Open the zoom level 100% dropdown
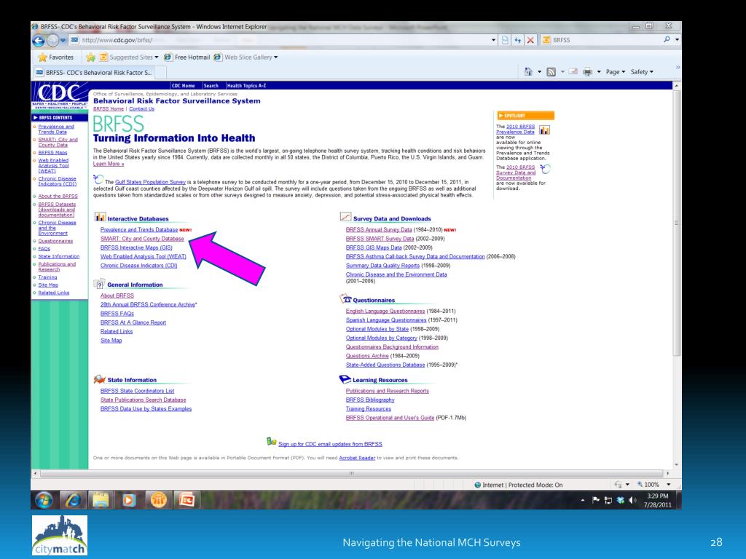 click(669, 484)
